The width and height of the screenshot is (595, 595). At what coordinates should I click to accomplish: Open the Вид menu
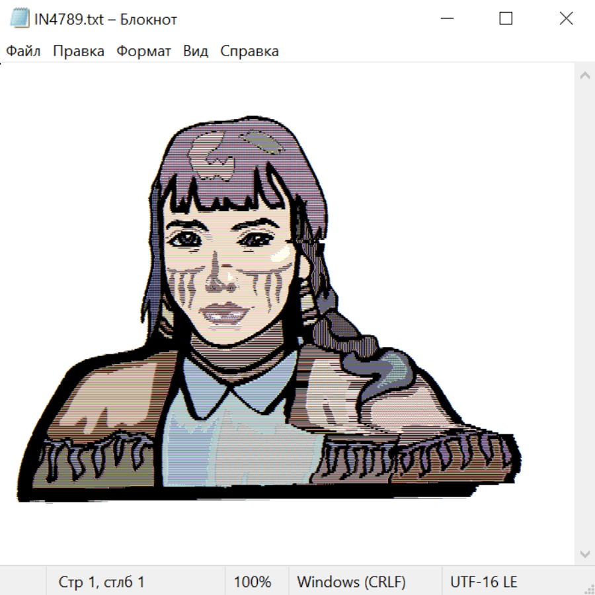[196, 52]
